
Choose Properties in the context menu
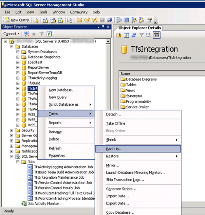66,155
